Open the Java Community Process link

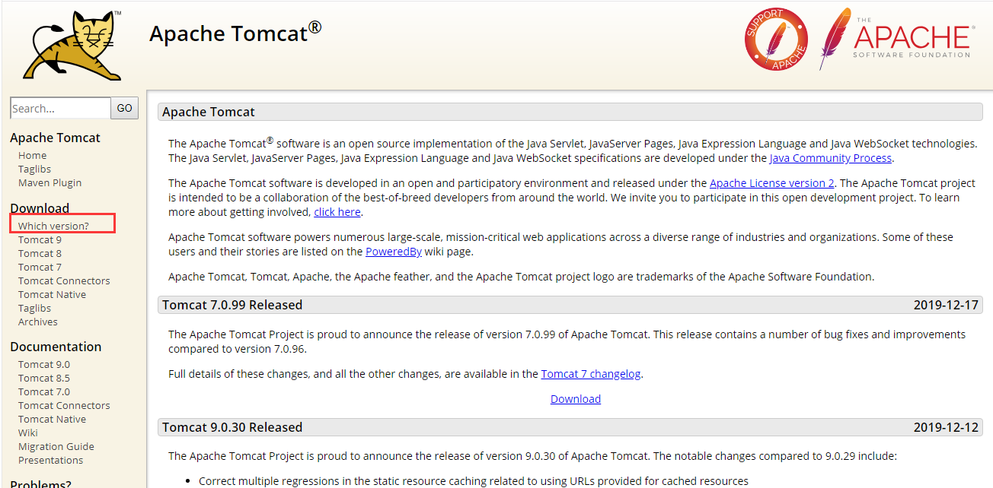pos(831,157)
